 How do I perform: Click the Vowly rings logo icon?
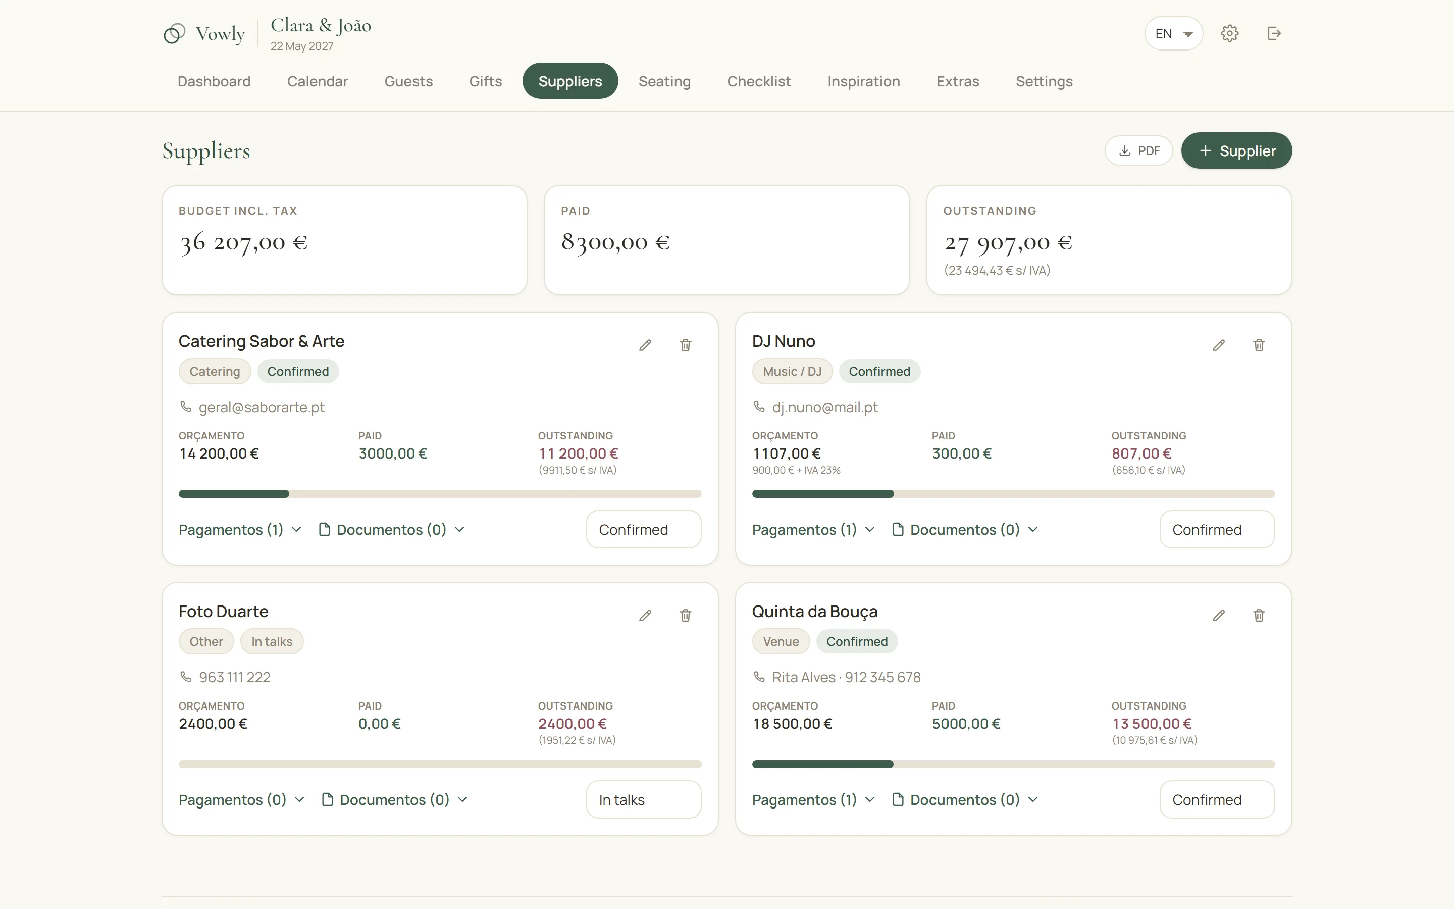[174, 34]
